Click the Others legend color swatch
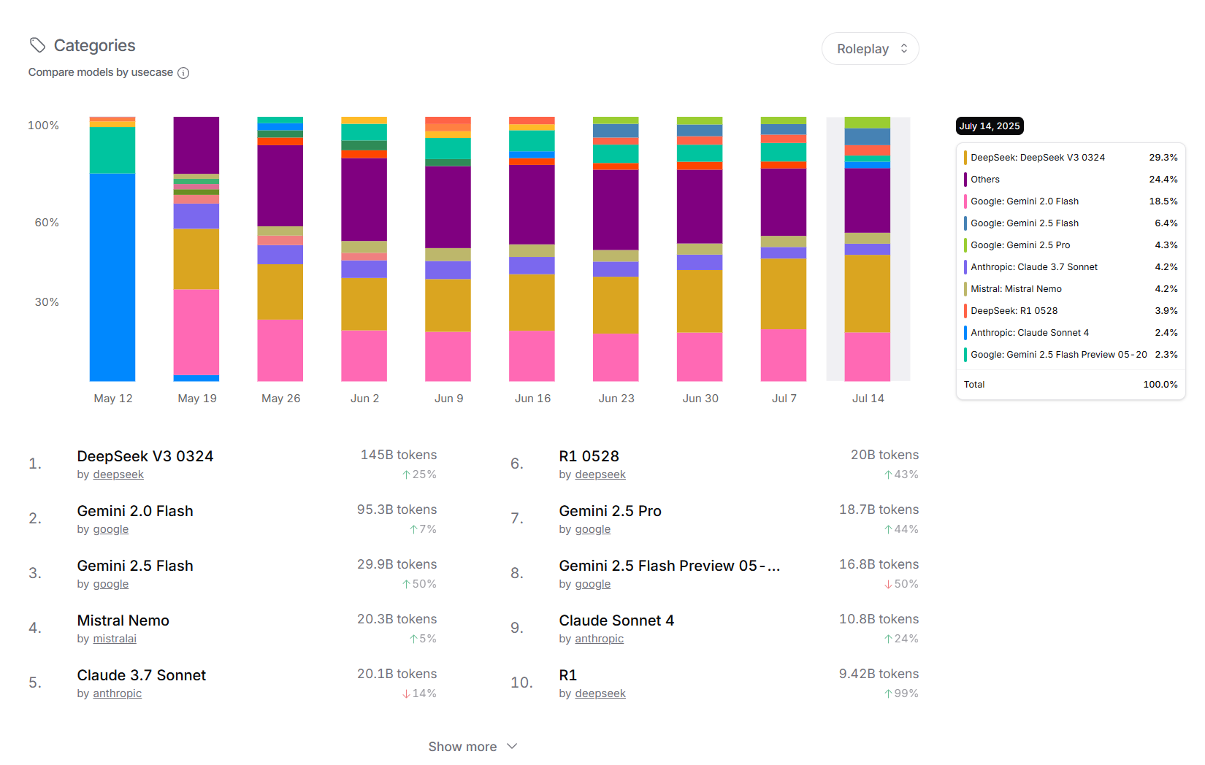The image size is (1205, 765). (965, 180)
